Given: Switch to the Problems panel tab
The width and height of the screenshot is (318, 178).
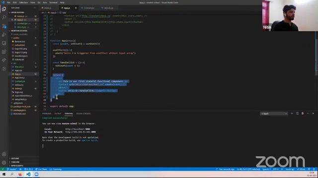Looking at the screenshot, I should (47, 114).
